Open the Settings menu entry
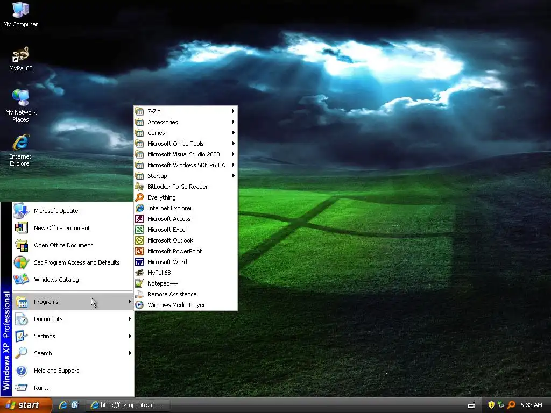Screen dimensions: 551x413 (73, 336)
